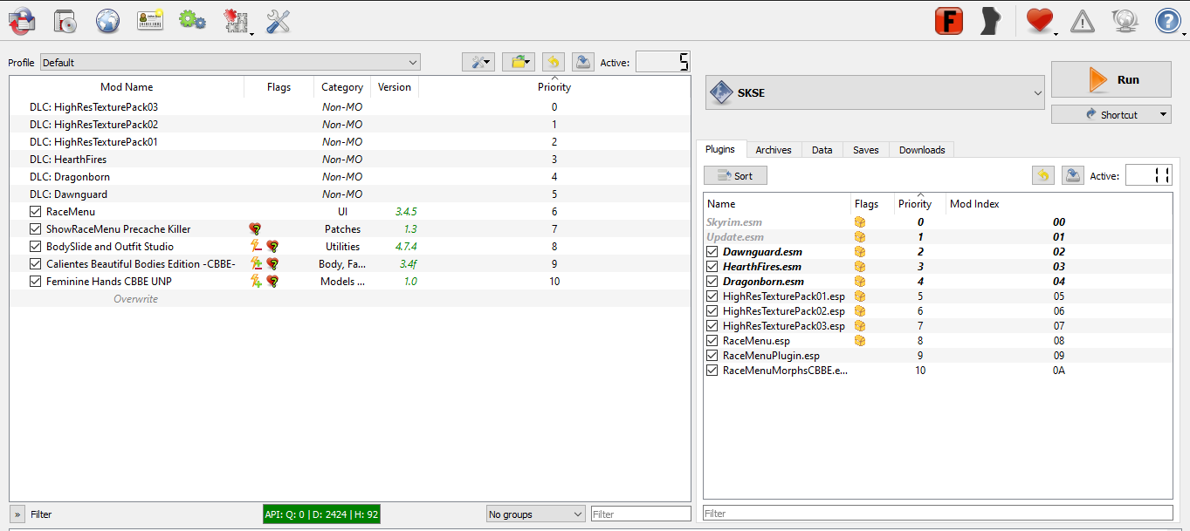Uncheck Dawnguard.esm plugin
The width and height of the screenshot is (1190, 531).
click(712, 252)
